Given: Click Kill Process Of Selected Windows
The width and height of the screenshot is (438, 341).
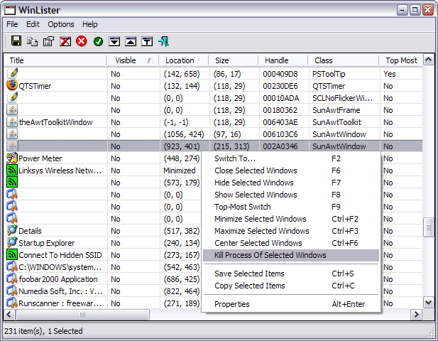Looking at the screenshot, I should 291,255.
